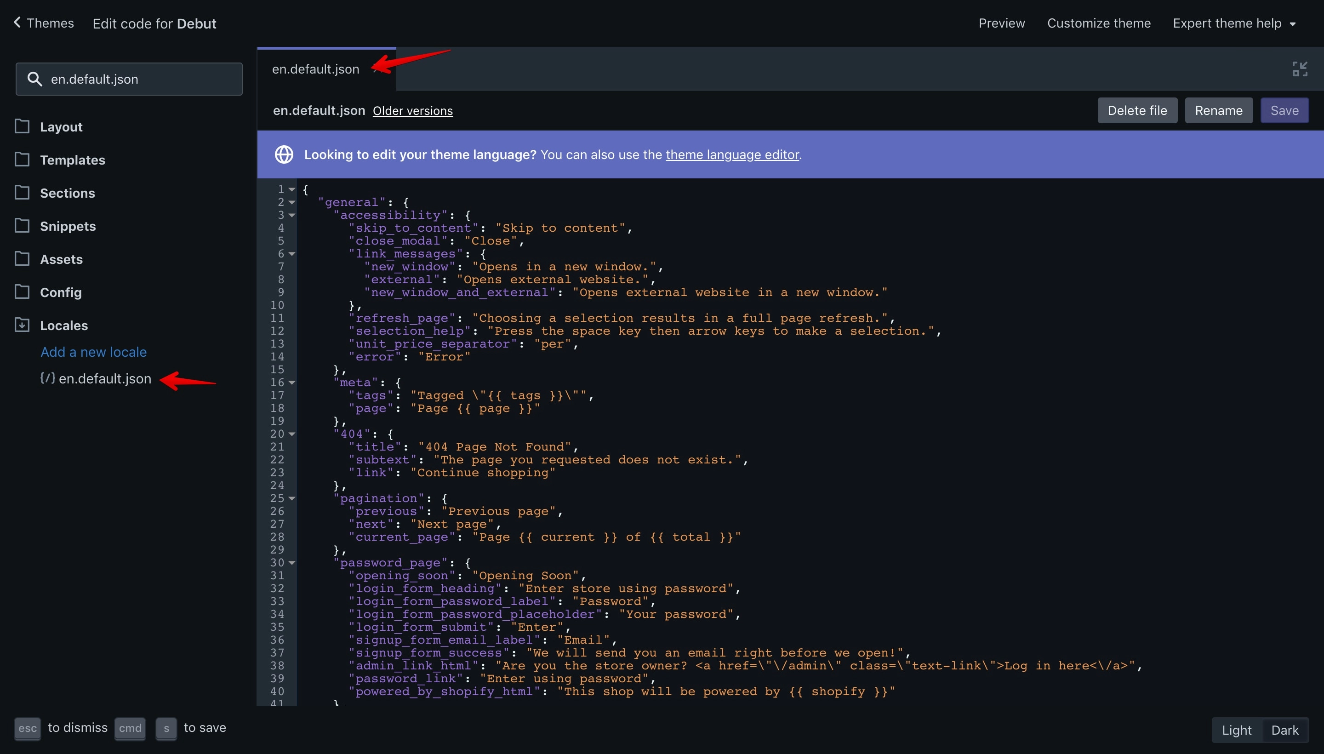Click line number 22 in the gutter
The height and width of the screenshot is (754, 1324).
276,460
